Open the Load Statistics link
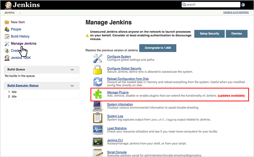The image size is (254, 157). click(117, 128)
